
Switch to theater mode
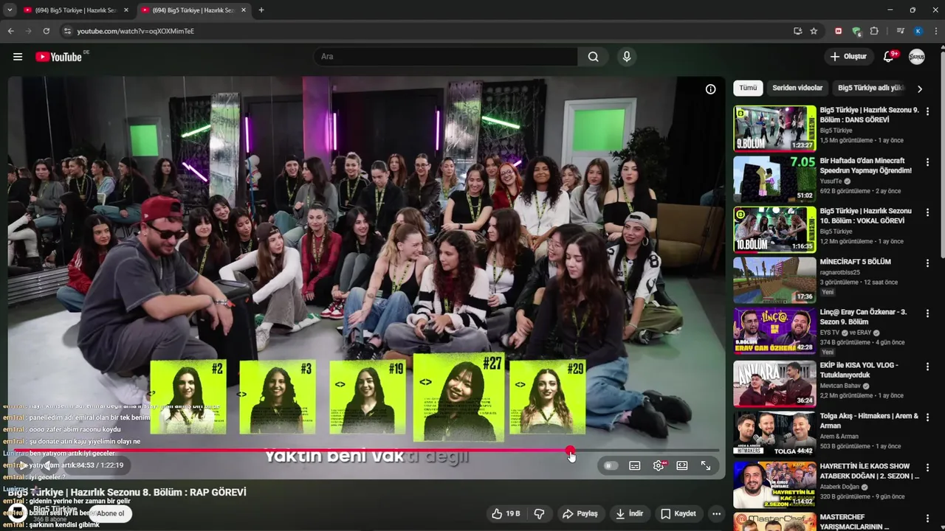[x=682, y=465]
